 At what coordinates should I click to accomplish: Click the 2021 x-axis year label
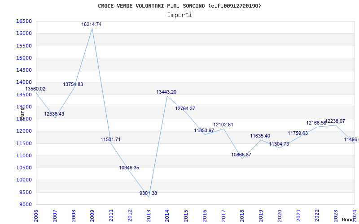pos(298,216)
